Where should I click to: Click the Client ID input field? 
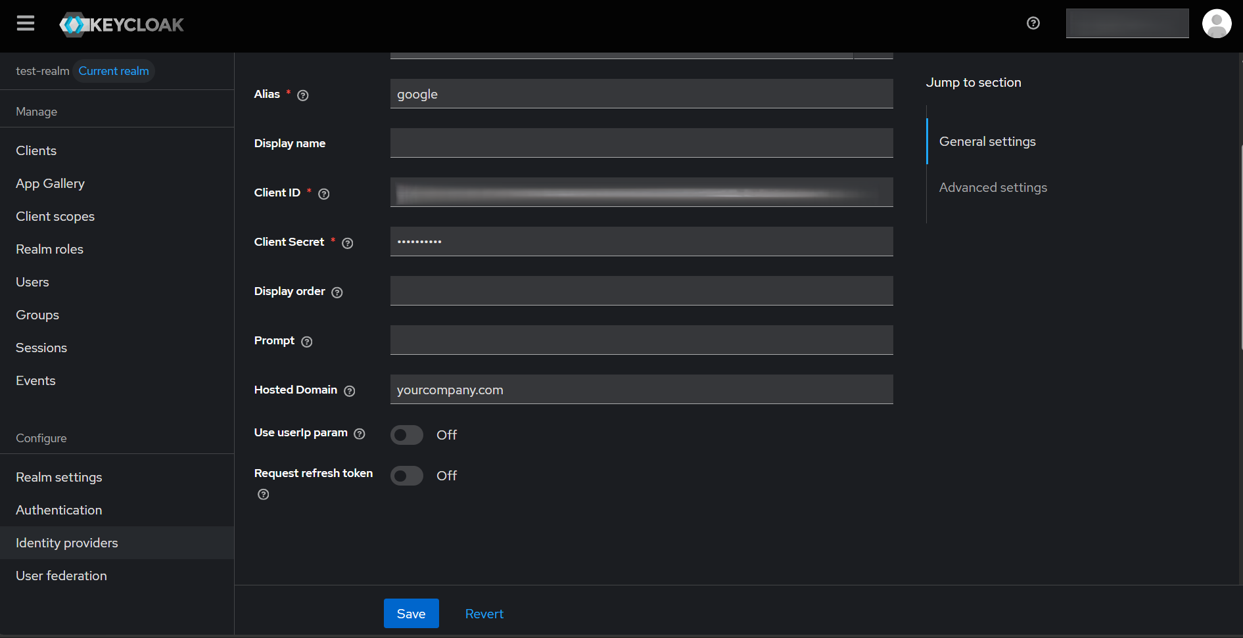642,193
